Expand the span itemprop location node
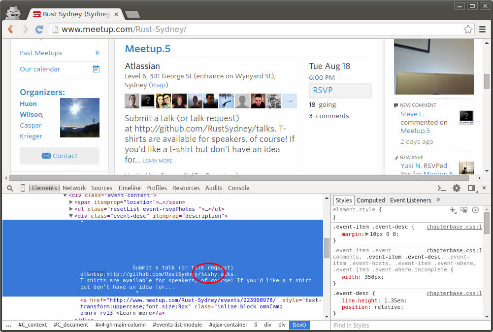Image resolution: width=493 pixels, height=332 pixels. click(71, 202)
